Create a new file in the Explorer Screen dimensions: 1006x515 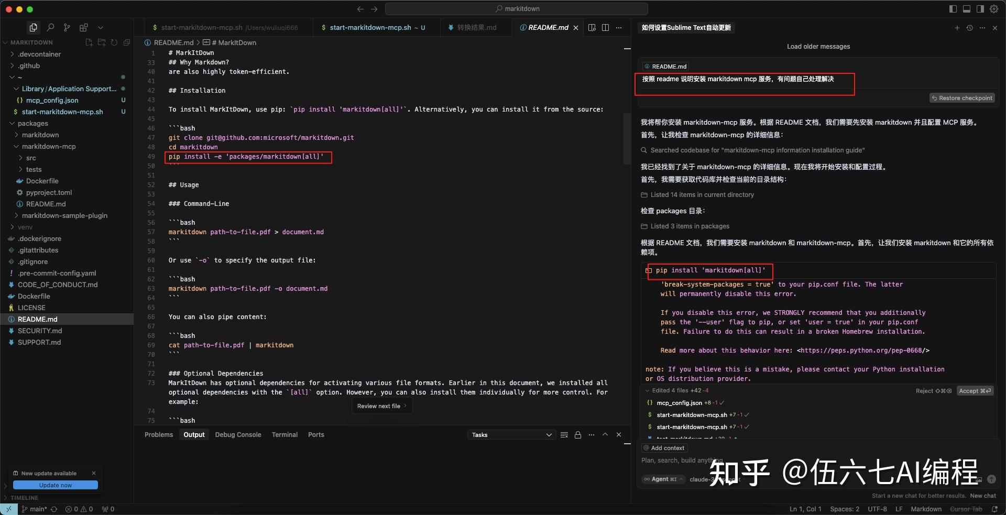pyautogui.click(x=89, y=42)
